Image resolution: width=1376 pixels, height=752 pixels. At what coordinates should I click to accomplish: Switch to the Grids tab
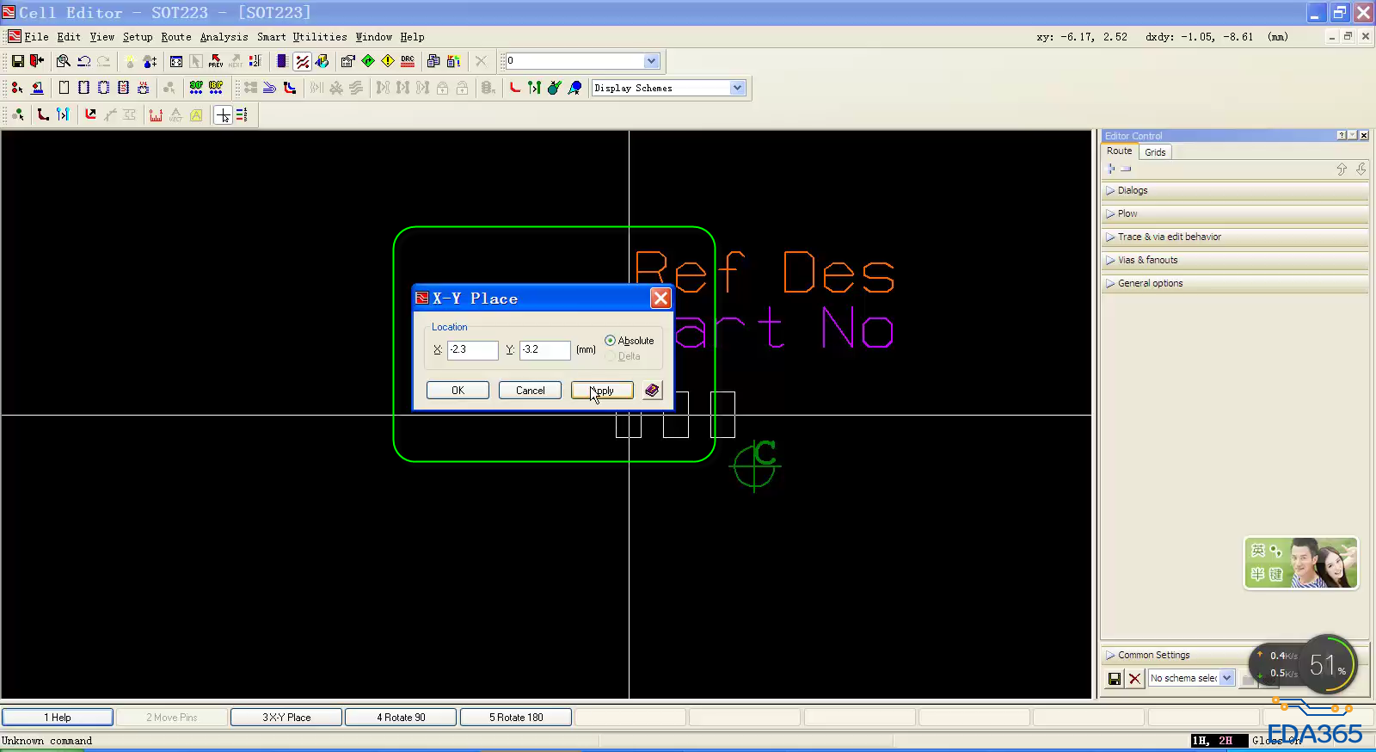click(1155, 152)
